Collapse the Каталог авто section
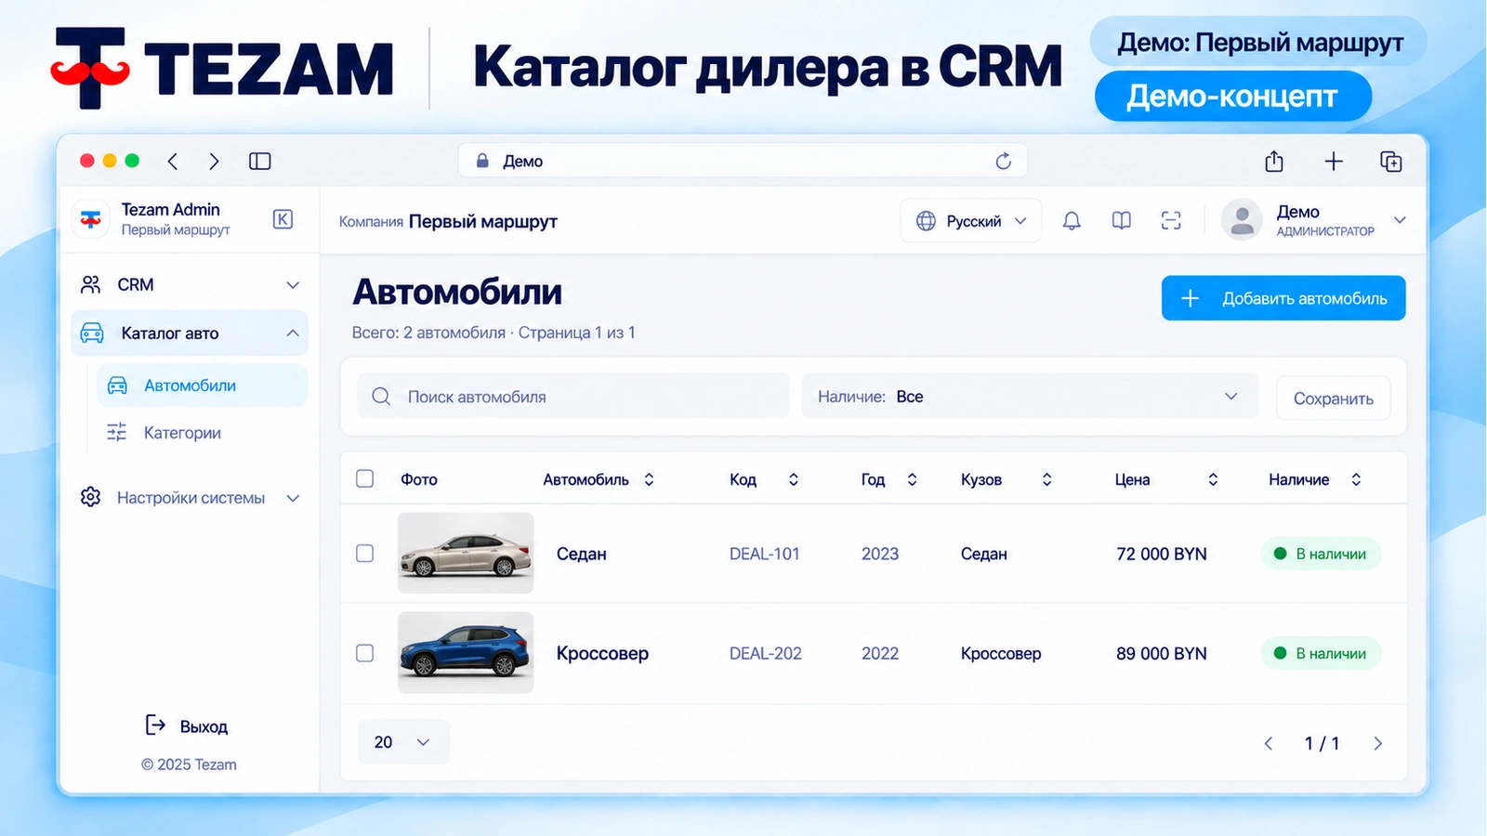 tap(190, 333)
